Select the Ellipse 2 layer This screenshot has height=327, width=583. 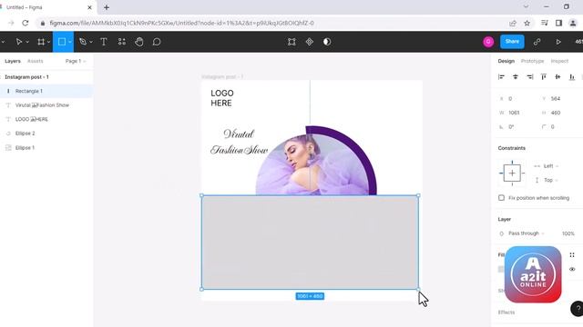[x=46, y=134]
